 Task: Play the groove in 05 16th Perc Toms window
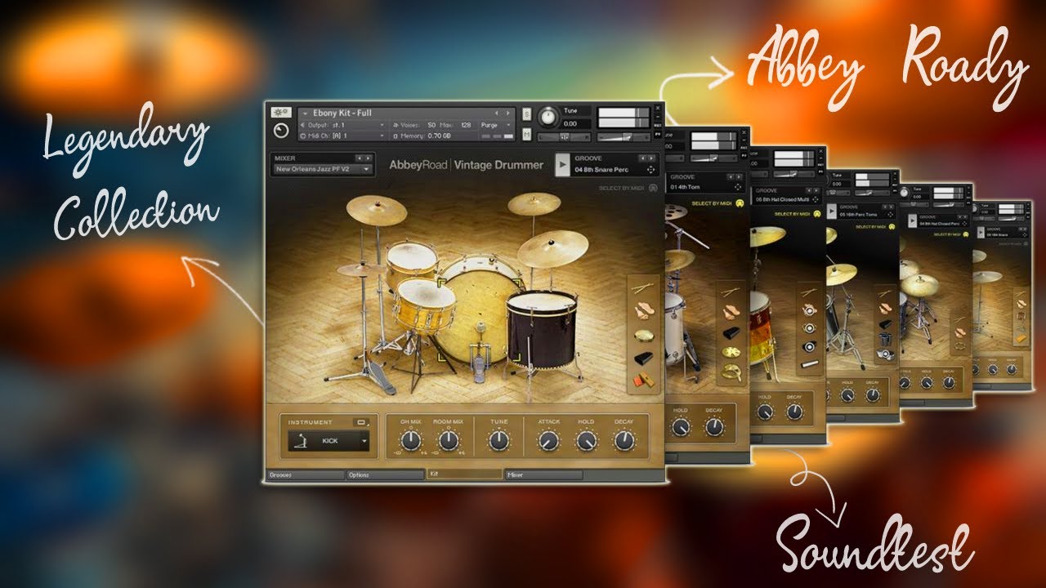click(x=832, y=210)
